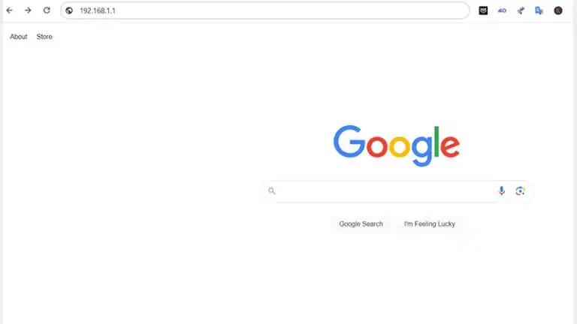The width and height of the screenshot is (577, 324).
Task: Search by image with Google Lens
Action: point(520,190)
